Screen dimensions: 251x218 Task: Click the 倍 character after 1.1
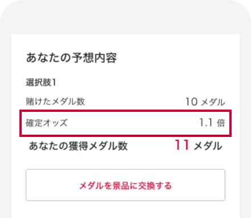pyautogui.click(x=221, y=123)
